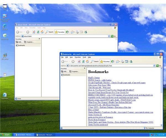Viewport: 166px width, 138px height.
Task: Click Stop icon in about:blank window toolbar
Action: pyautogui.click(x=34, y=32)
